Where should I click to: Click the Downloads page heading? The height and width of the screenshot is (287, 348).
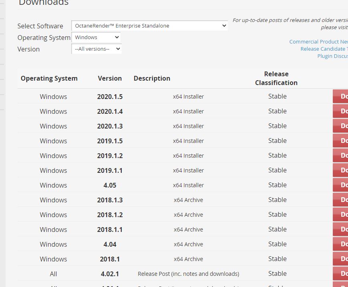(44, 3)
